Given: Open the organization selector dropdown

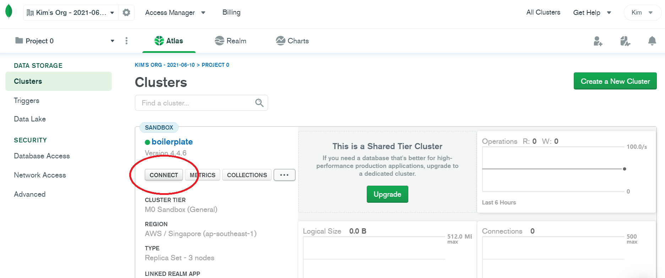Looking at the screenshot, I should click(71, 13).
